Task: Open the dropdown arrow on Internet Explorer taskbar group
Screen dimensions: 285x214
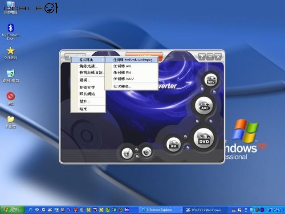Action: 181,210
